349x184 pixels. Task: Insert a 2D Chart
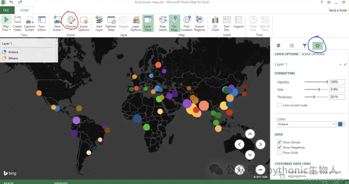click(215, 24)
